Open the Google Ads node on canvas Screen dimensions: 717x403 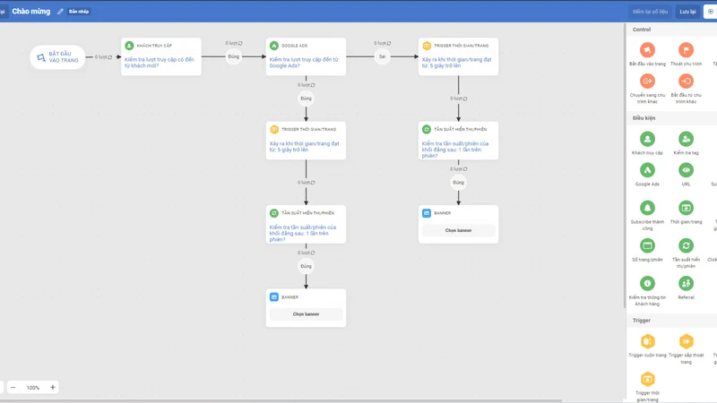point(306,56)
